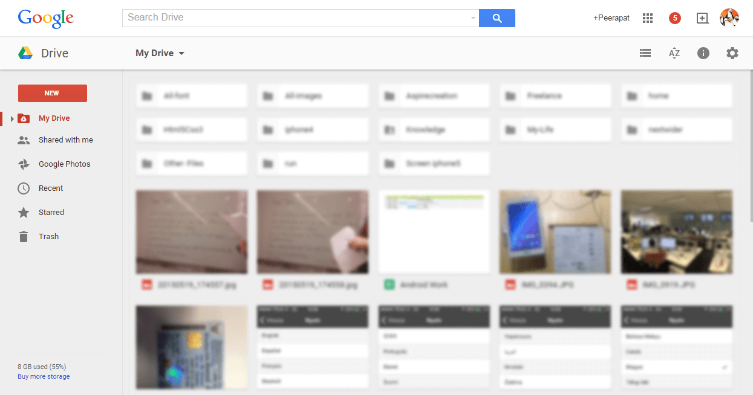
Task: Open Drive settings gear
Action: point(732,53)
